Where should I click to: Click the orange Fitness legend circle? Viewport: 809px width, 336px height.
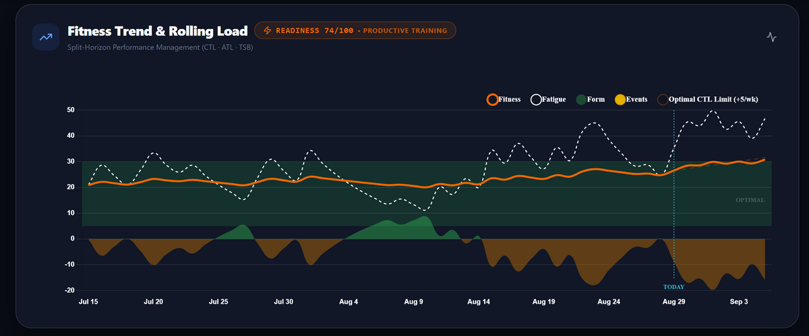point(493,100)
